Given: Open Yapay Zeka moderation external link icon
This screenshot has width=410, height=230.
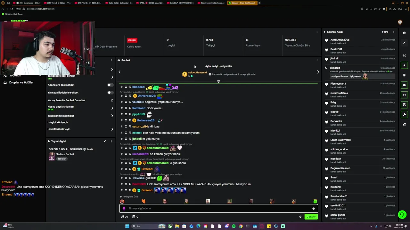Looking at the screenshot, I should [112, 100].
